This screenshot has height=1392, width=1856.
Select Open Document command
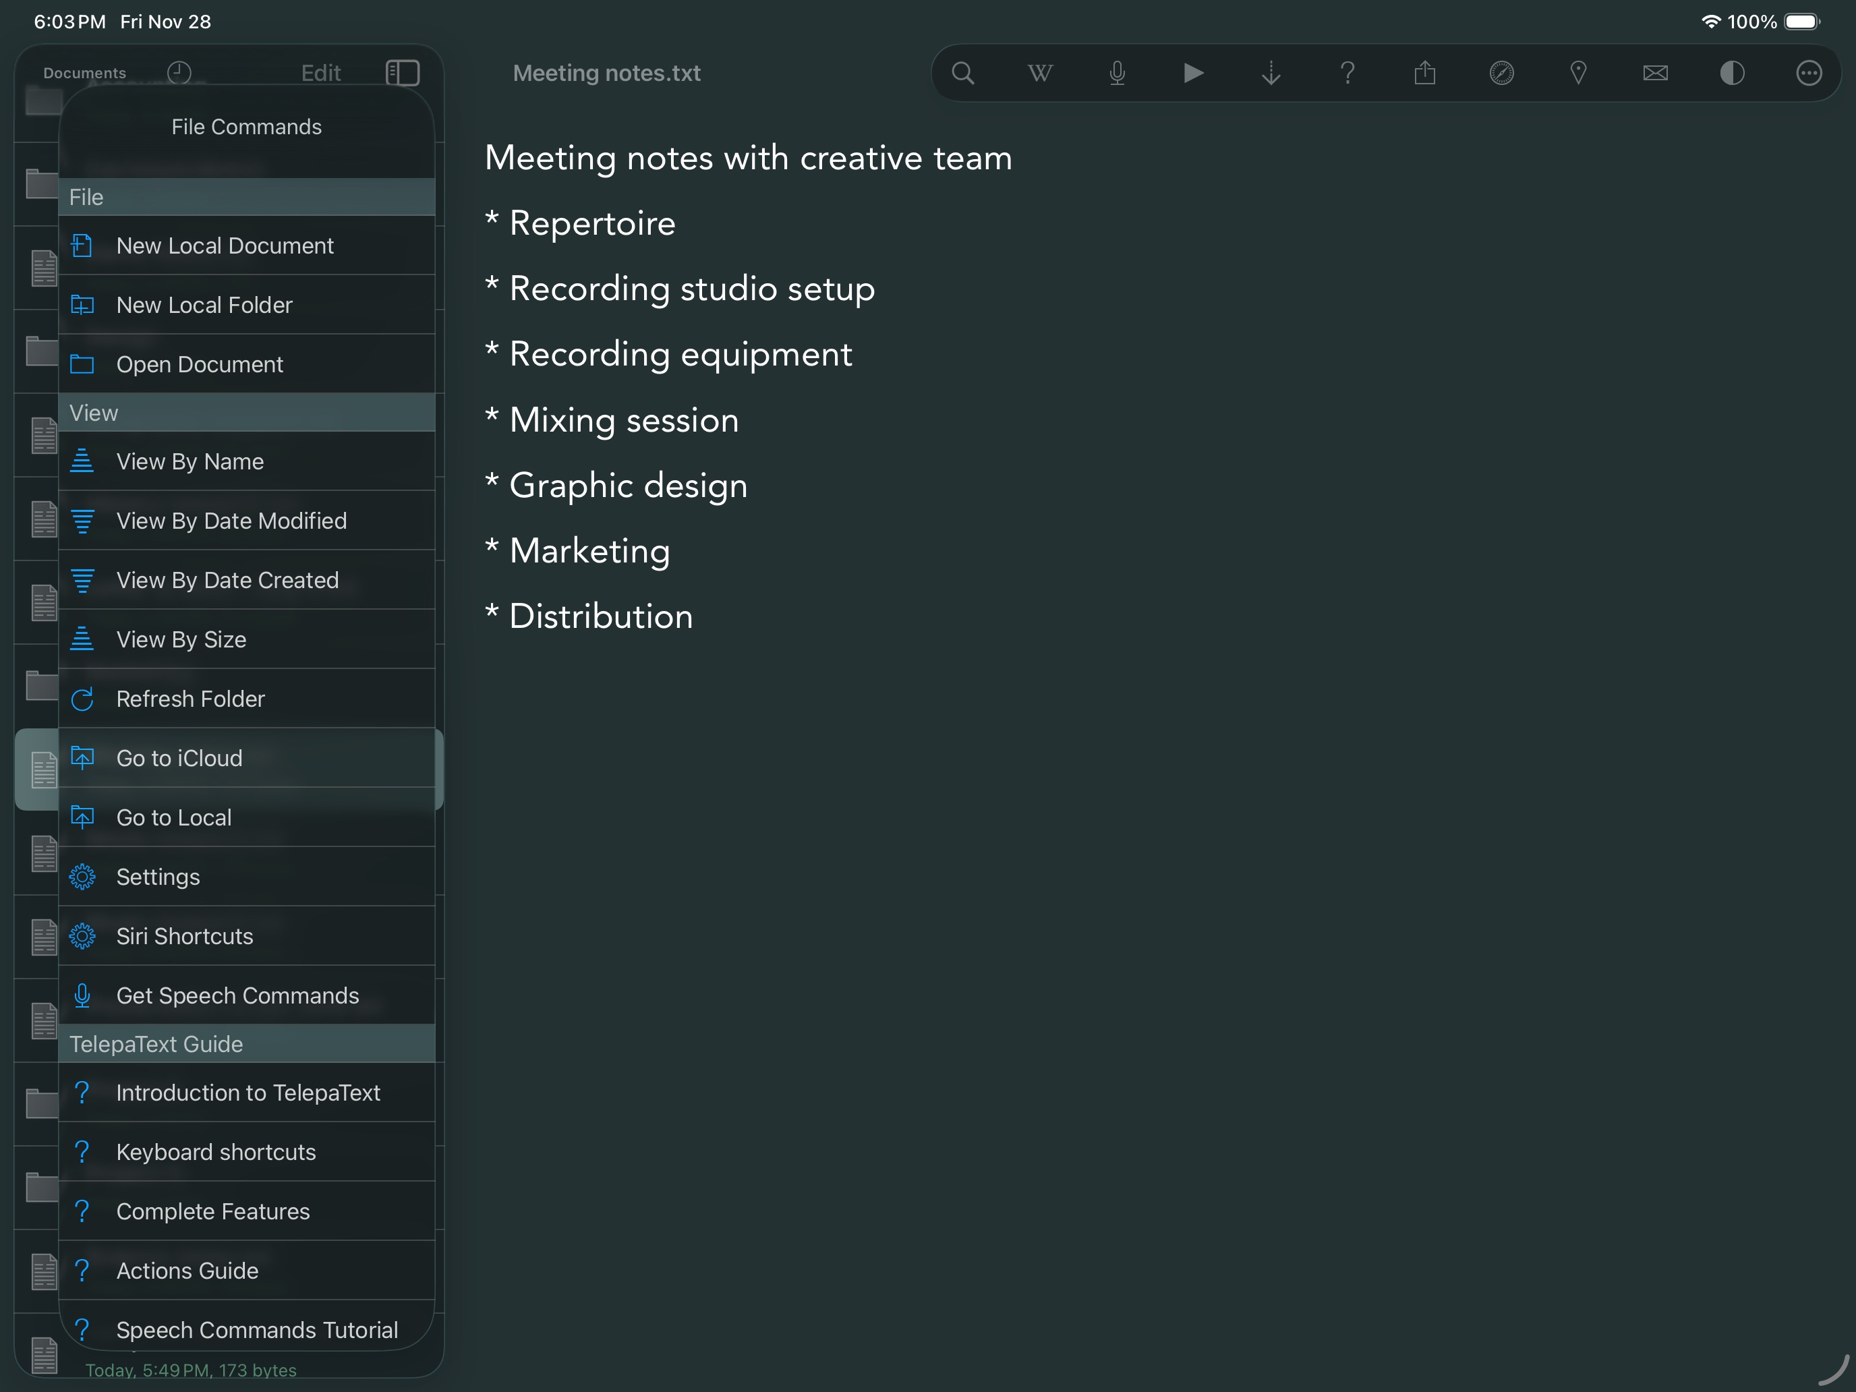(247, 364)
